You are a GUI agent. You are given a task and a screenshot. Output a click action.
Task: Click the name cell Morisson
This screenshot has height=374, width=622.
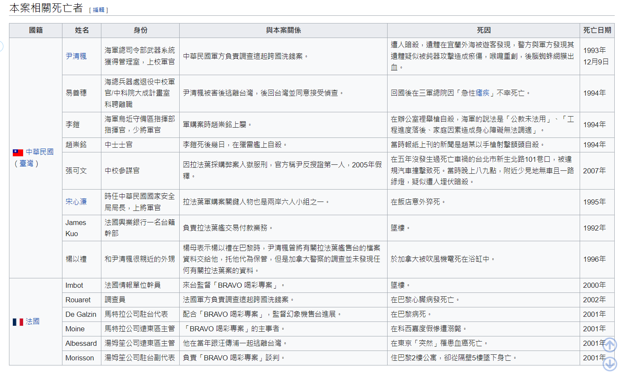[82, 358]
